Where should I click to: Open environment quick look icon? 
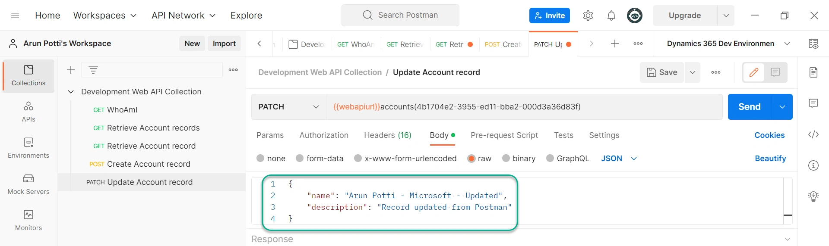[813, 44]
